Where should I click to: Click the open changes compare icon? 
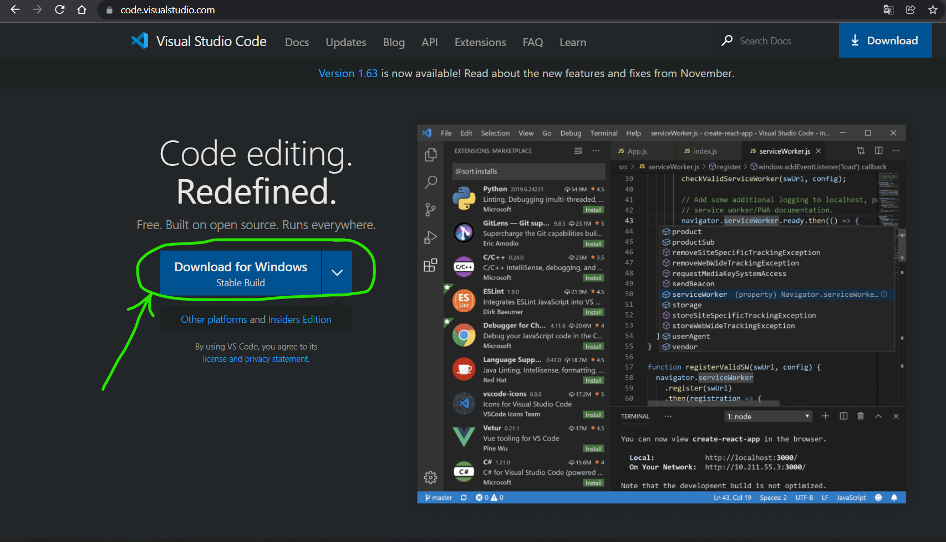point(861,150)
